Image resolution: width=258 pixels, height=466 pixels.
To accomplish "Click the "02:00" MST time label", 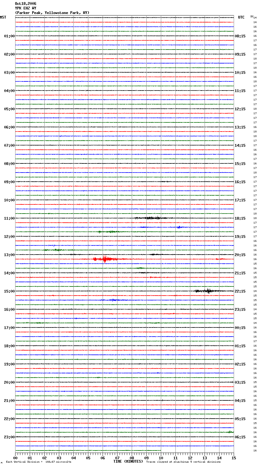I will (9, 54).
